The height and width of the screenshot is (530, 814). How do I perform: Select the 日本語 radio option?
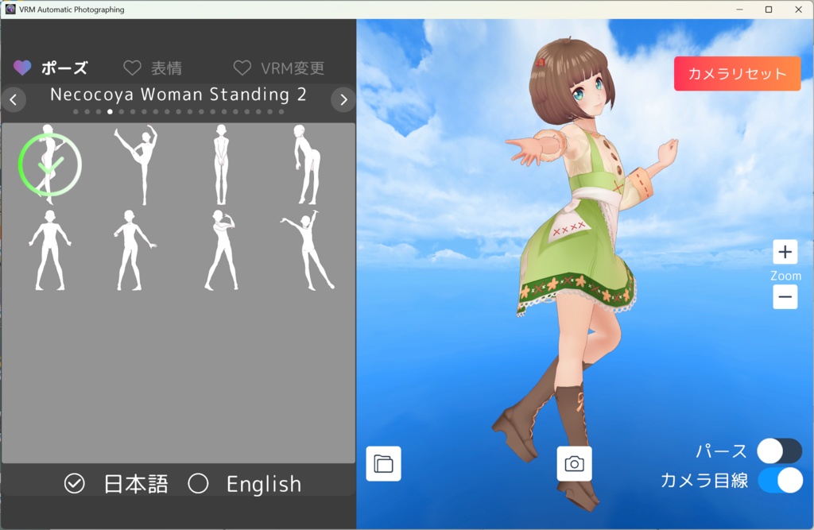(74, 483)
